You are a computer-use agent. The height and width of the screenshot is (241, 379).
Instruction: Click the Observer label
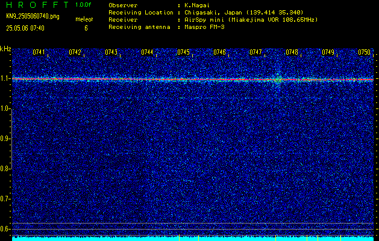(x=123, y=5)
